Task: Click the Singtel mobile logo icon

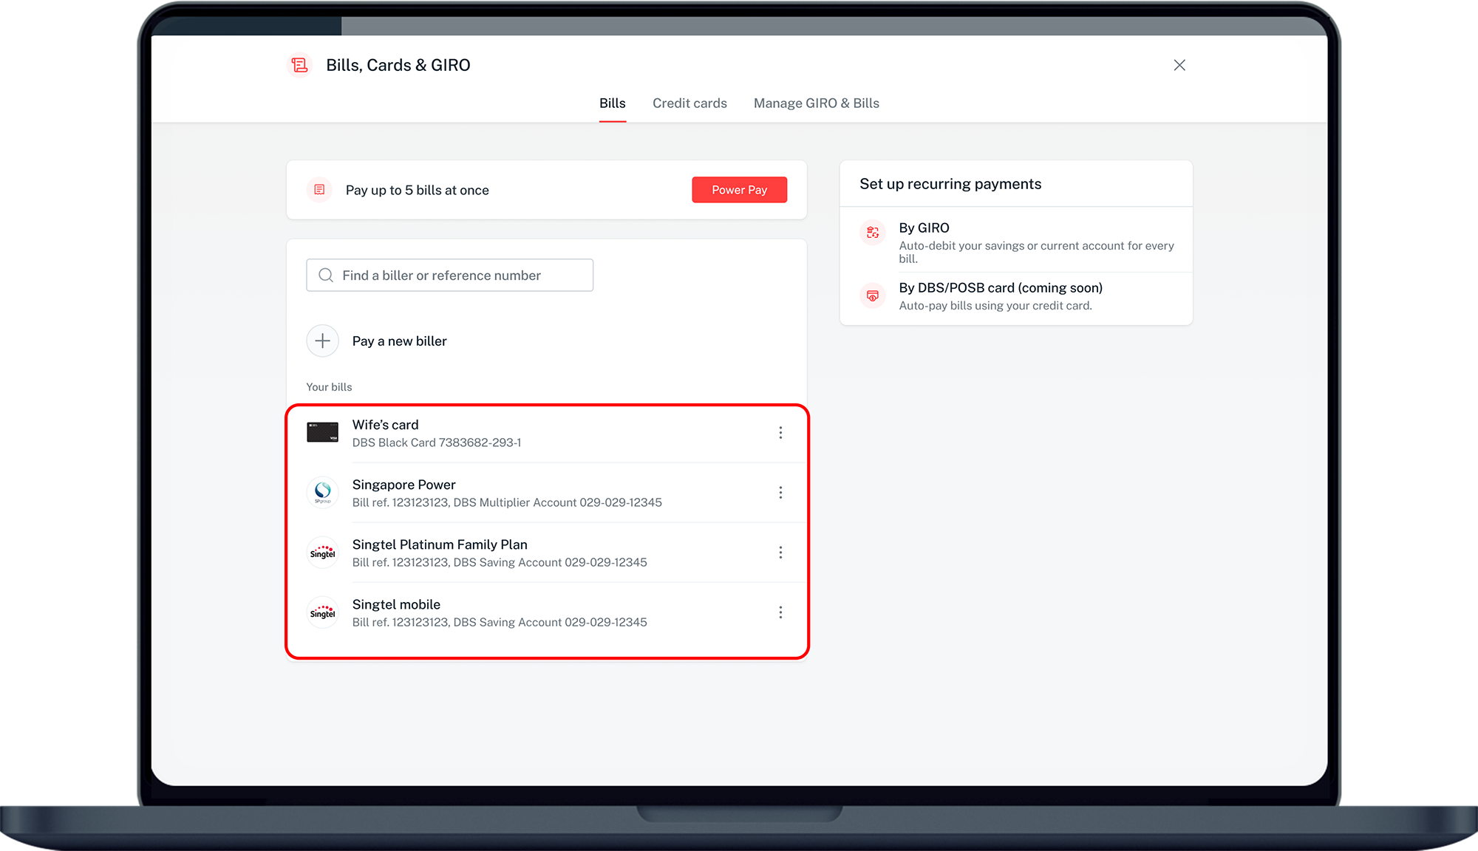Action: (x=323, y=612)
